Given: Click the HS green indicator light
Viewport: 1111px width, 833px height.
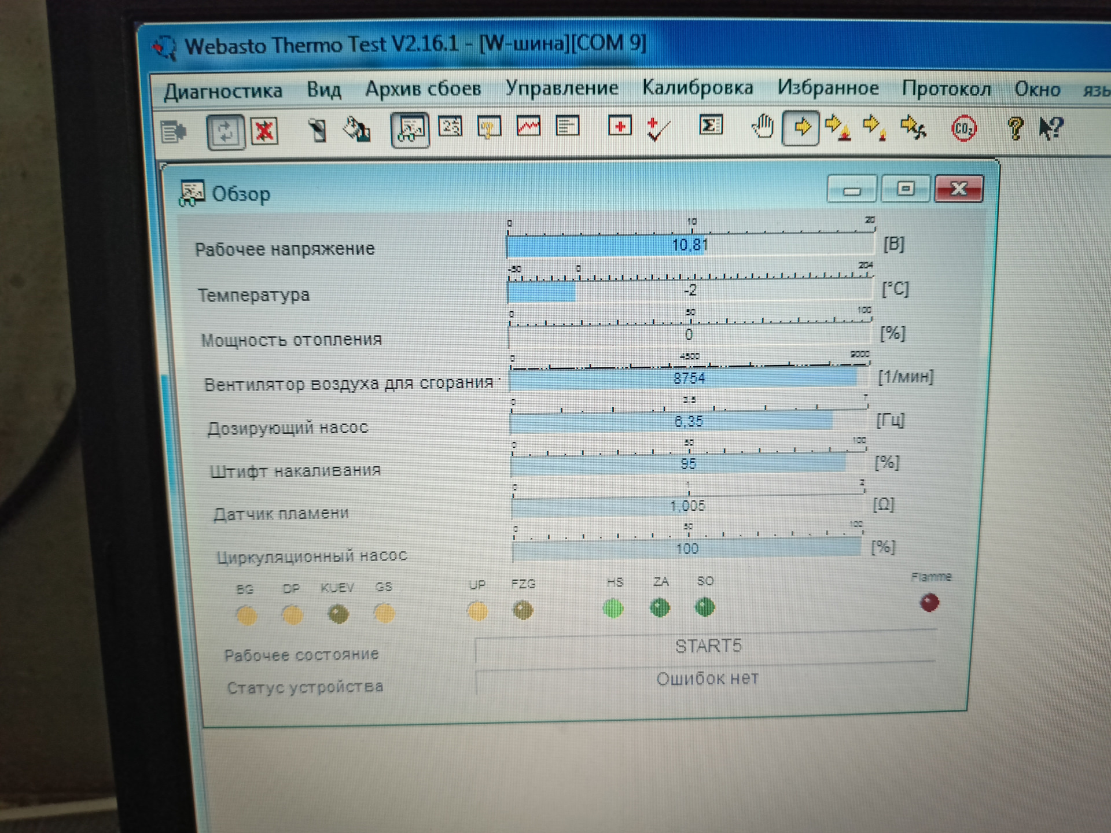Looking at the screenshot, I should [x=613, y=608].
